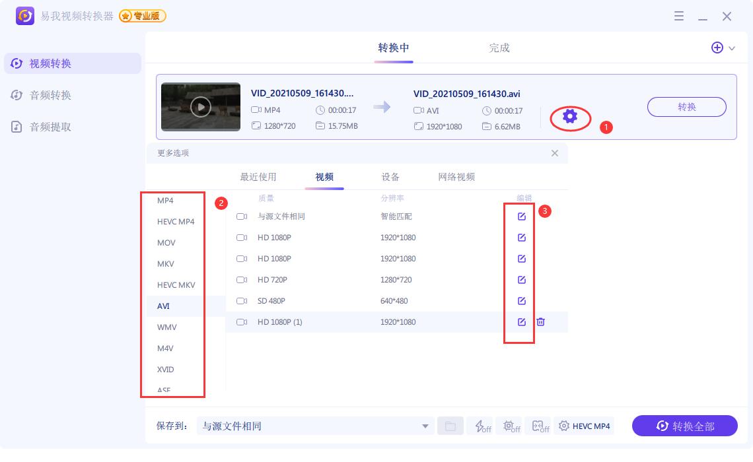The height and width of the screenshot is (462, 753).
Task: Open the hamburger menu in title bar
Action: click(679, 16)
